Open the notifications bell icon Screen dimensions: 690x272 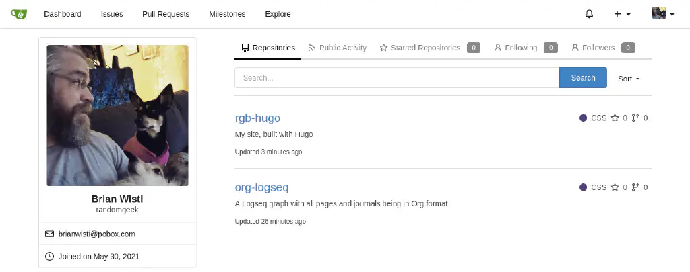tap(590, 14)
